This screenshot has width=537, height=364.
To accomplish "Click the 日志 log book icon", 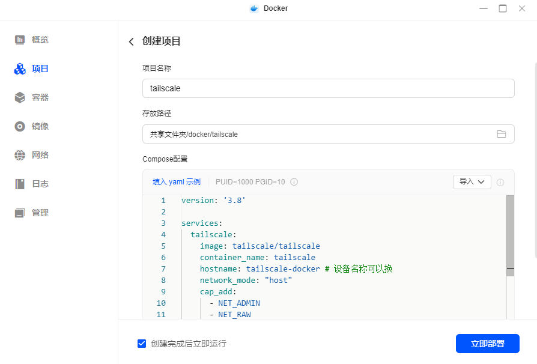I will (x=20, y=184).
